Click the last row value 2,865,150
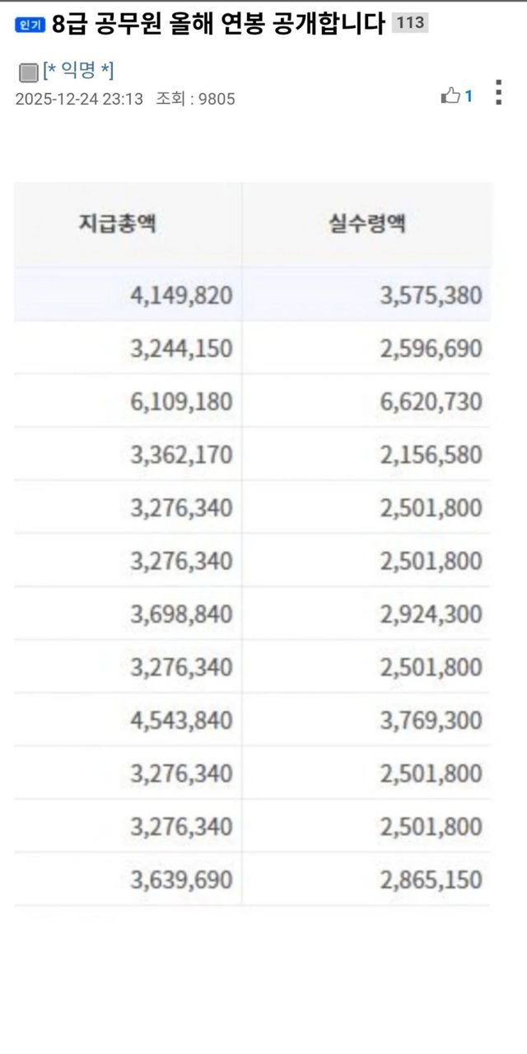 pos(431,880)
